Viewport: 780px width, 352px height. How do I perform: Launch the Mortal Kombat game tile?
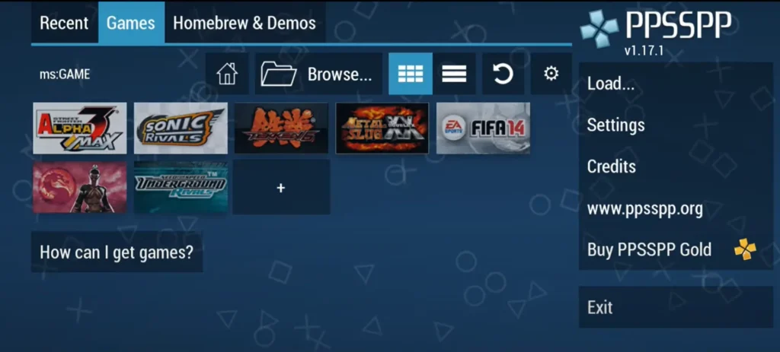[x=79, y=187]
